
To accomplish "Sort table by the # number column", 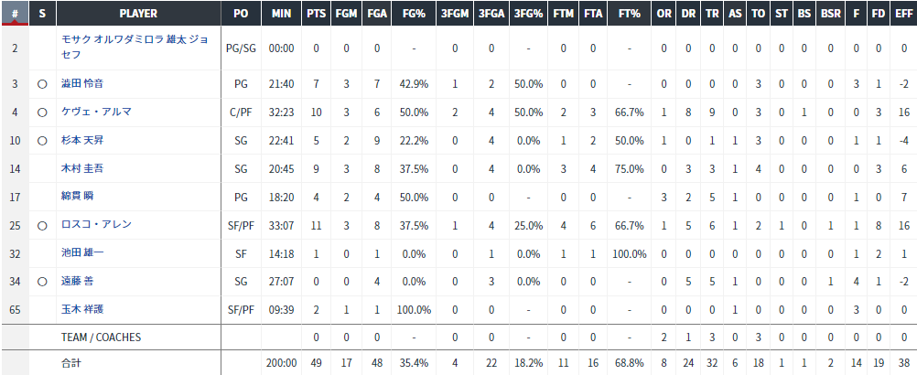I will click(15, 14).
